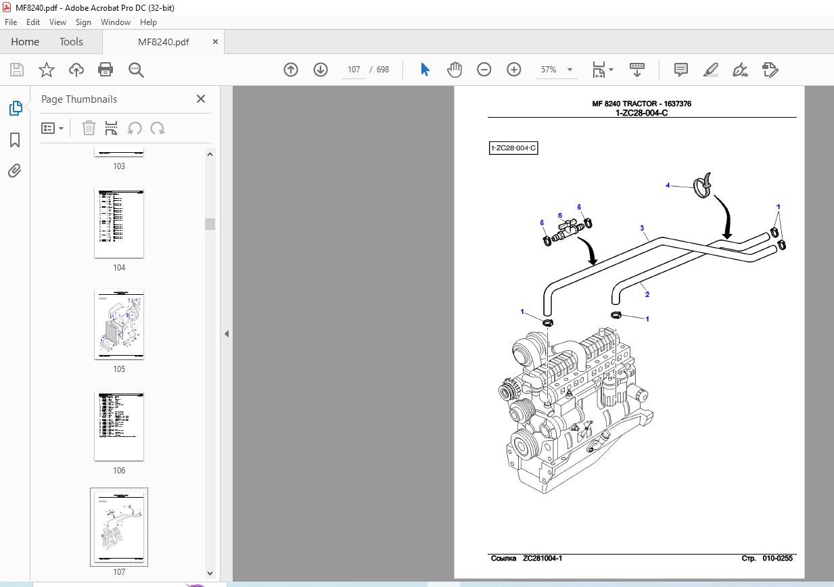Image resolution: width=834 pixels, height=587 pixels.
Task: Close the MF8240.pdf tab
Action: tap(215, 41)
